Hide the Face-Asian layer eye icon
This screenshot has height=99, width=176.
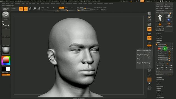172,44
